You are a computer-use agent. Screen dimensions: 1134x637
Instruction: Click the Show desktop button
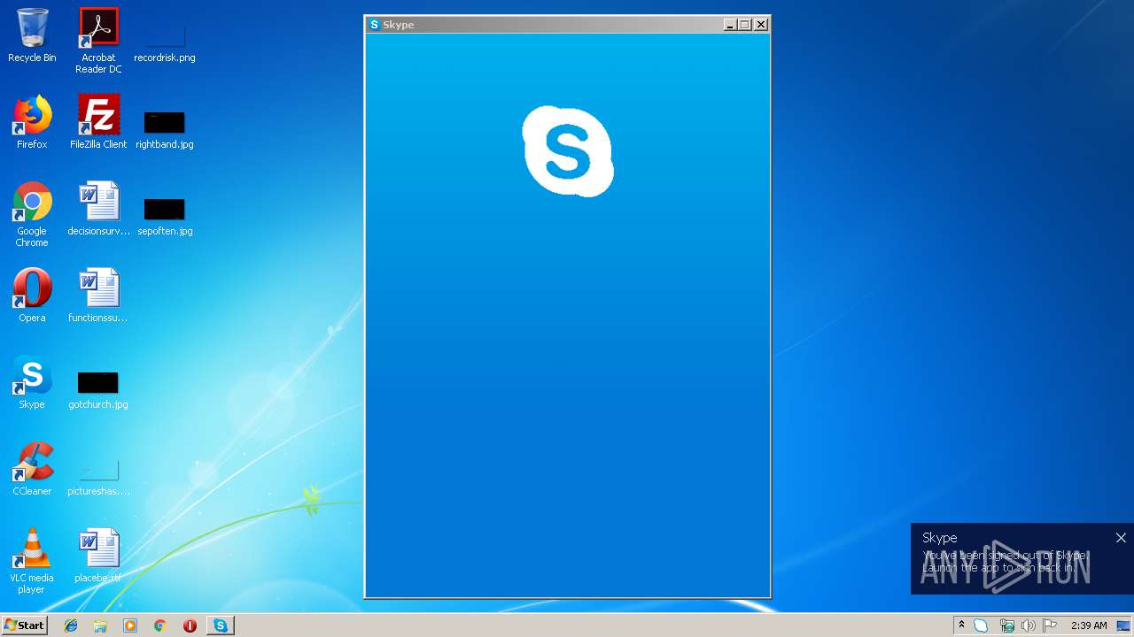[1124, 625]
